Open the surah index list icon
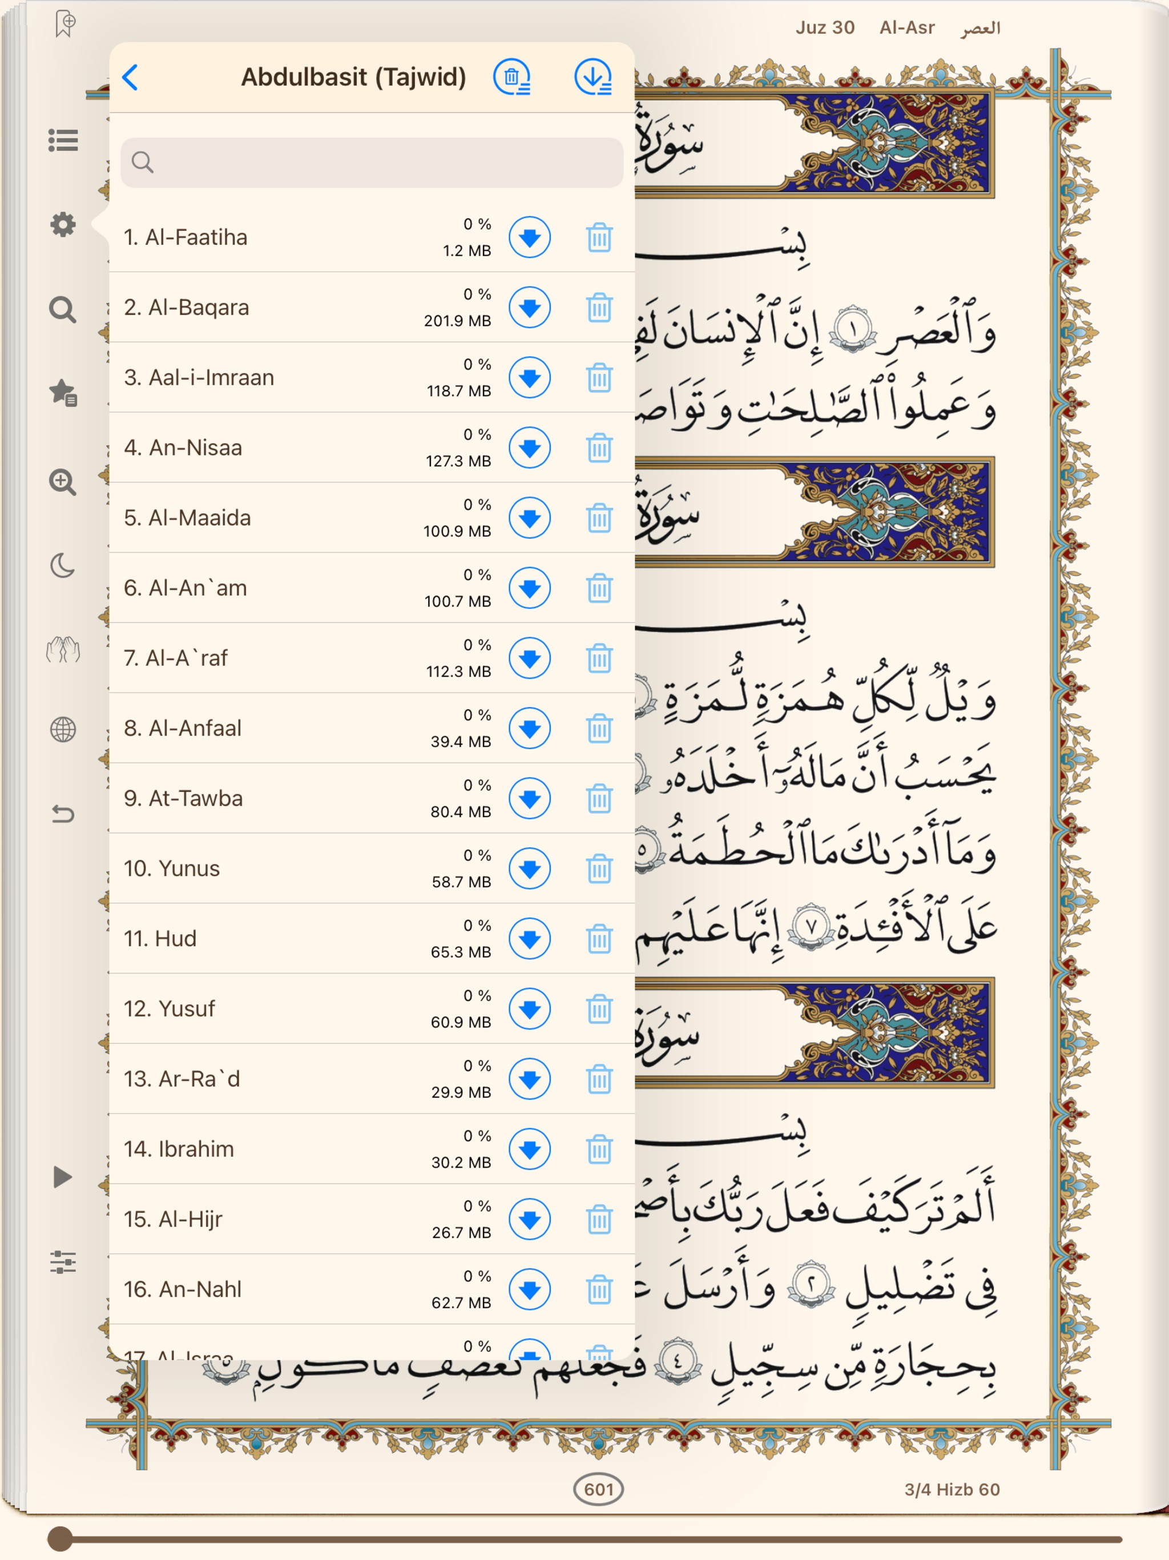1169x1560 pixels. pos(63,140)
